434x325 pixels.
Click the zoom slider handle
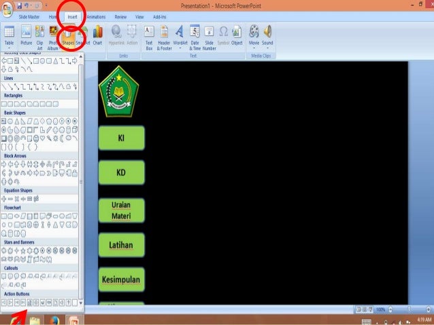click(409, 309)
